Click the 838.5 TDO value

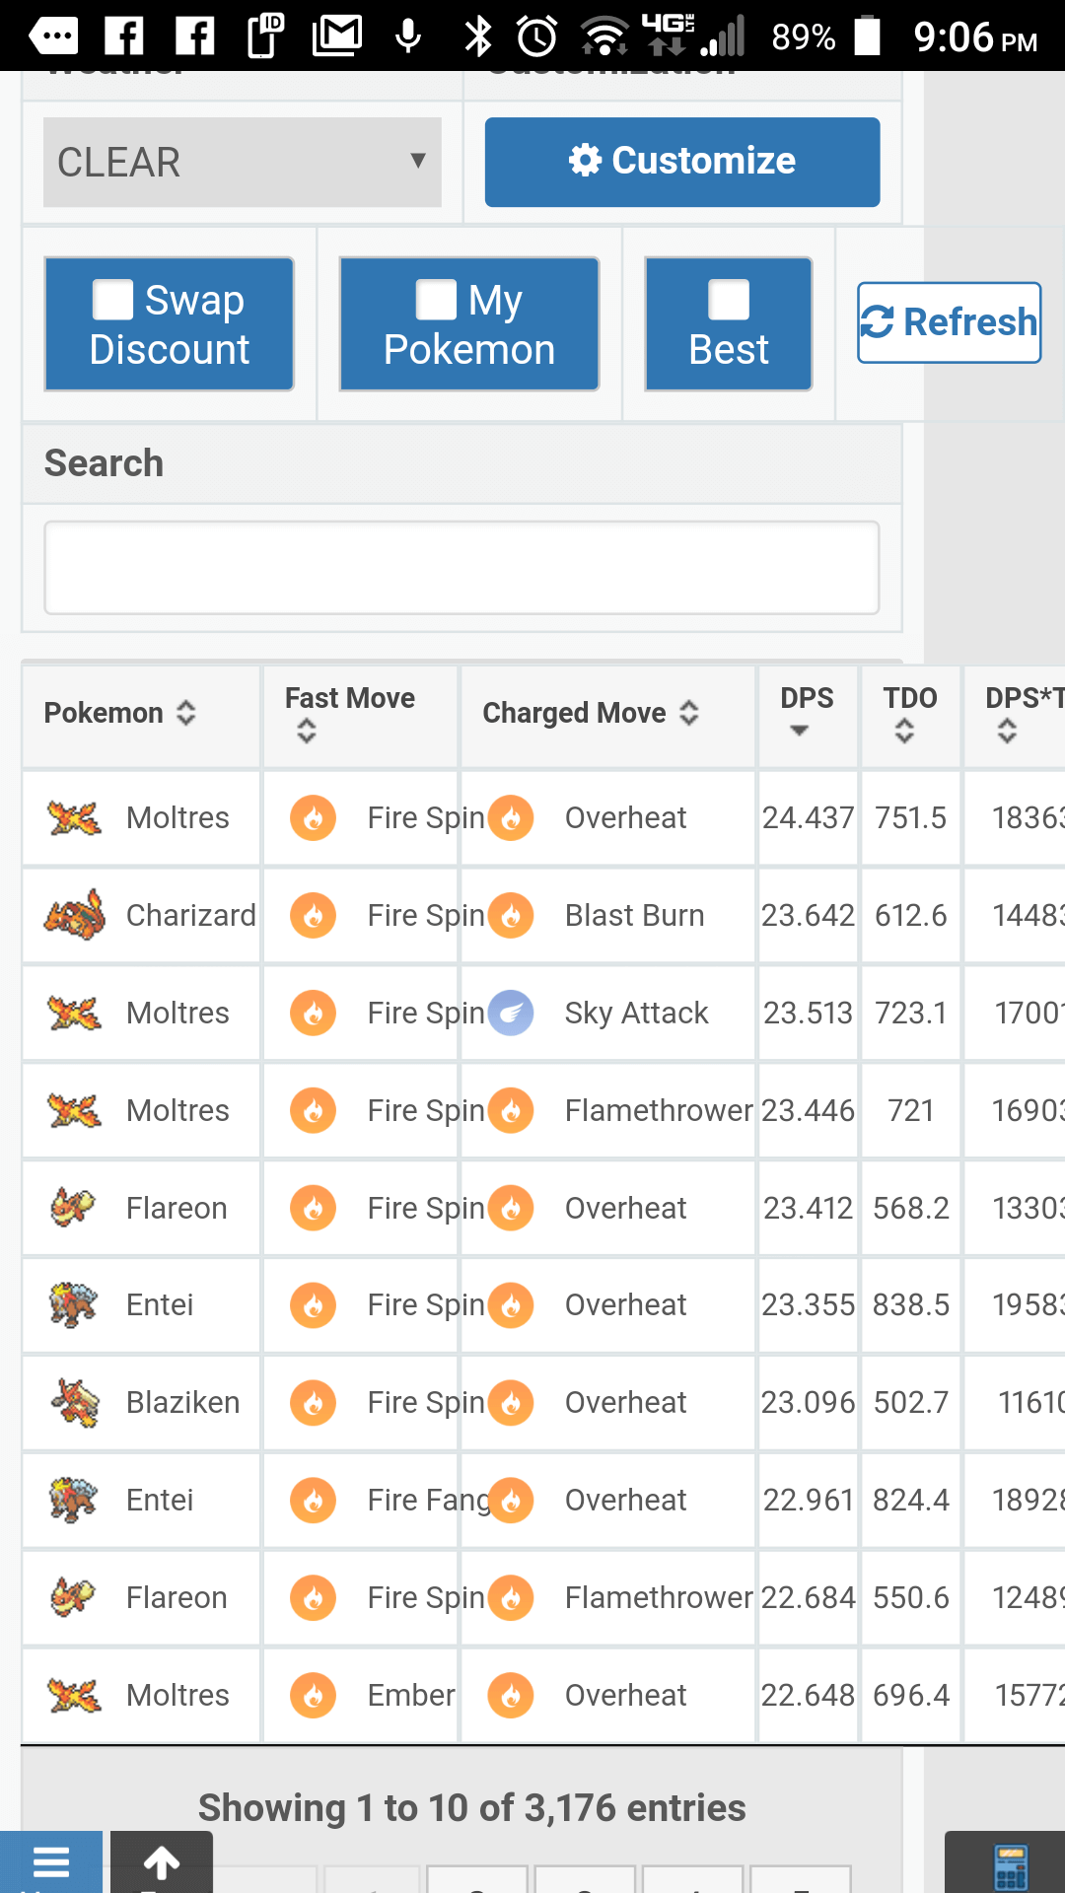[x=910, y=1305]
